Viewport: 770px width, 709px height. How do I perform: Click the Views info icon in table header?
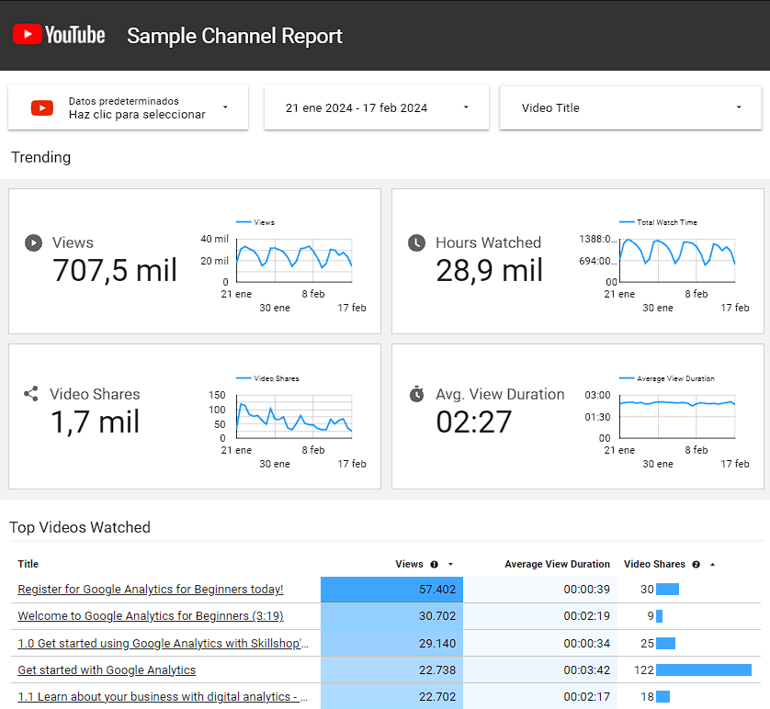click(x=434, y=564)
